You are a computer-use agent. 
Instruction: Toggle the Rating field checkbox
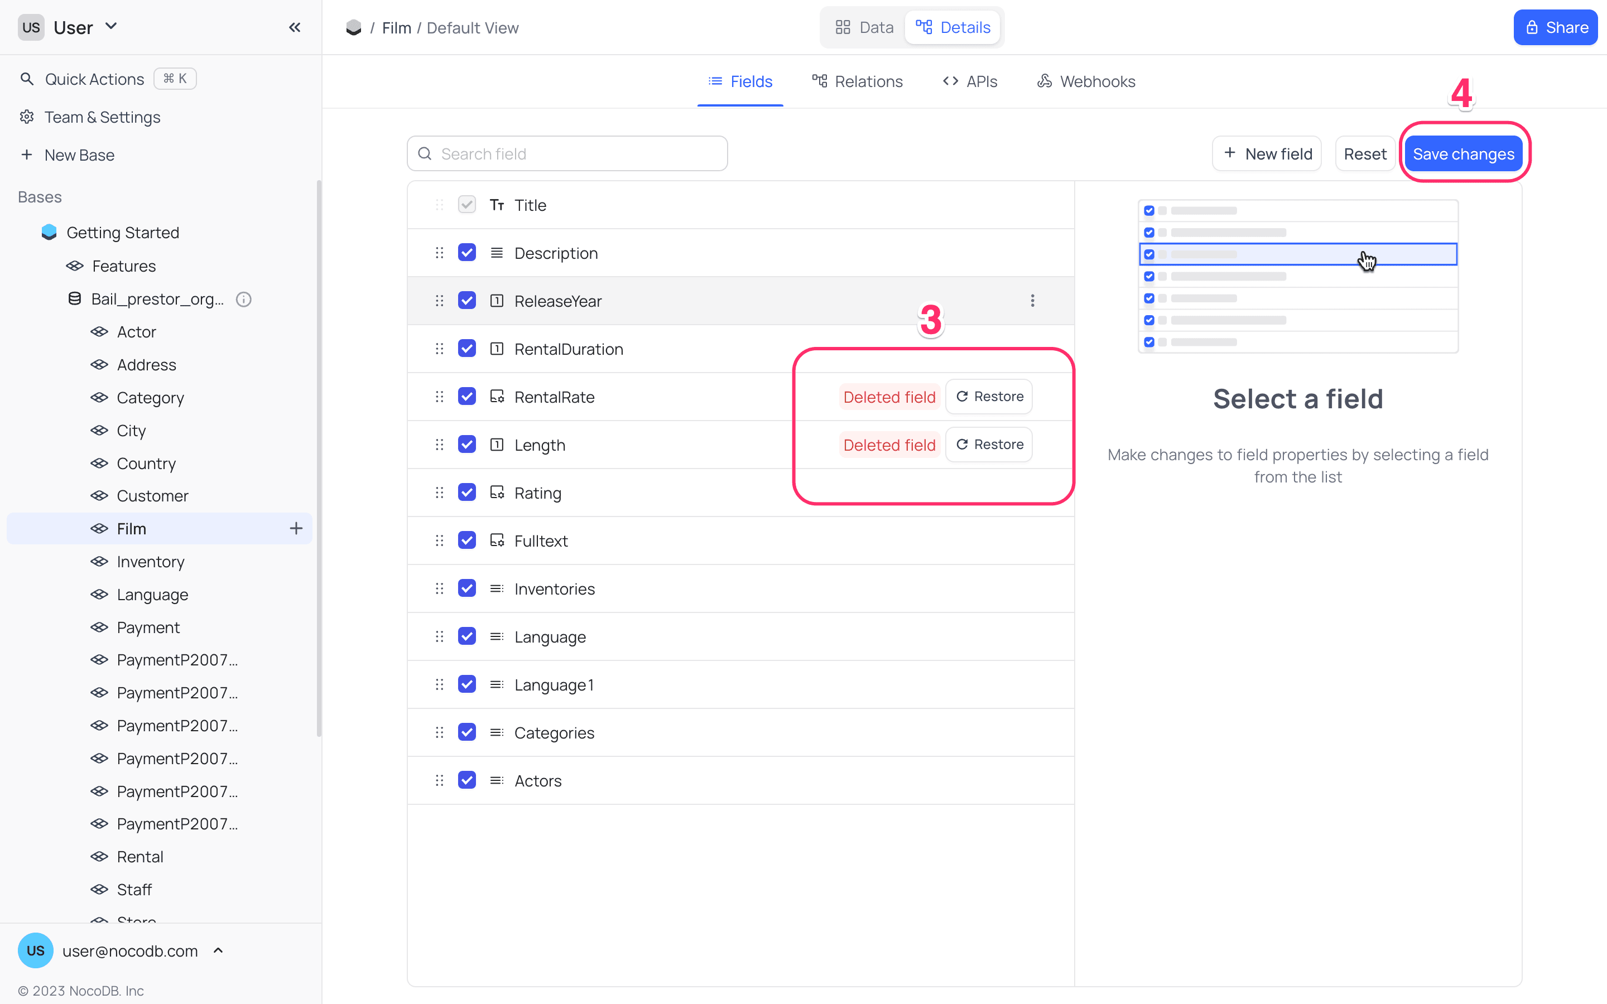pyautogui.click(x=467, y=493)
